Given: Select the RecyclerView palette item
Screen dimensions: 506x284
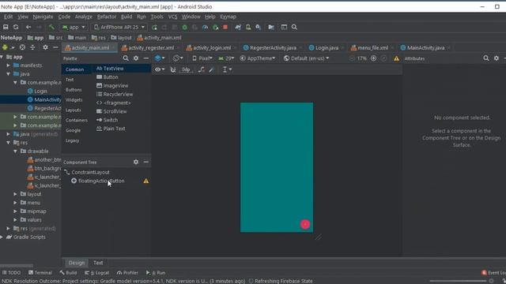Looking at the screenshot, I should [x=115, y=95].
